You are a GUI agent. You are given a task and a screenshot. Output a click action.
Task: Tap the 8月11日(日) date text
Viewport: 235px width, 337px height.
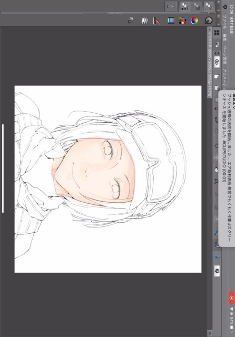[x=231, y=25]
